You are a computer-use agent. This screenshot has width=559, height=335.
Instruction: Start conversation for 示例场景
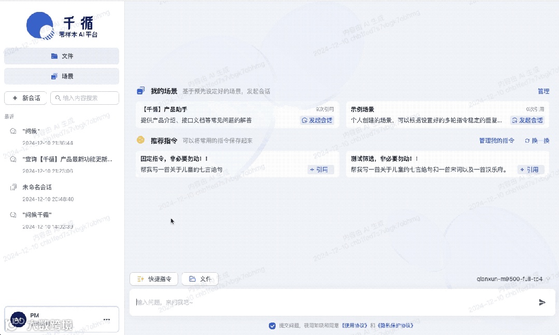click(x=527, y=120)
